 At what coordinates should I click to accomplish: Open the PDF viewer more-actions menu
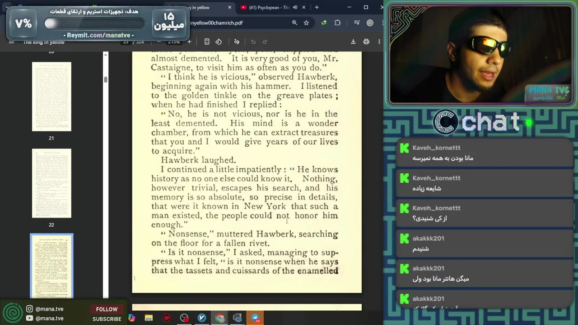click(379, 42)
